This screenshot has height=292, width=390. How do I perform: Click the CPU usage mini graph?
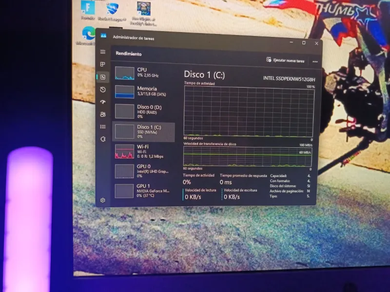click(x=125, y=73)
